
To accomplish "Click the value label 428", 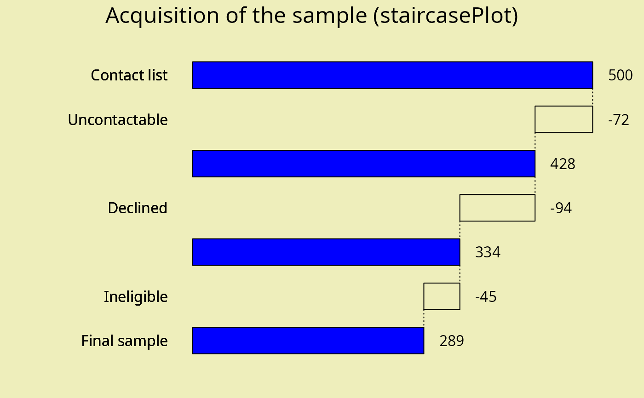I will pyautogui.click(x=563, y=164).
